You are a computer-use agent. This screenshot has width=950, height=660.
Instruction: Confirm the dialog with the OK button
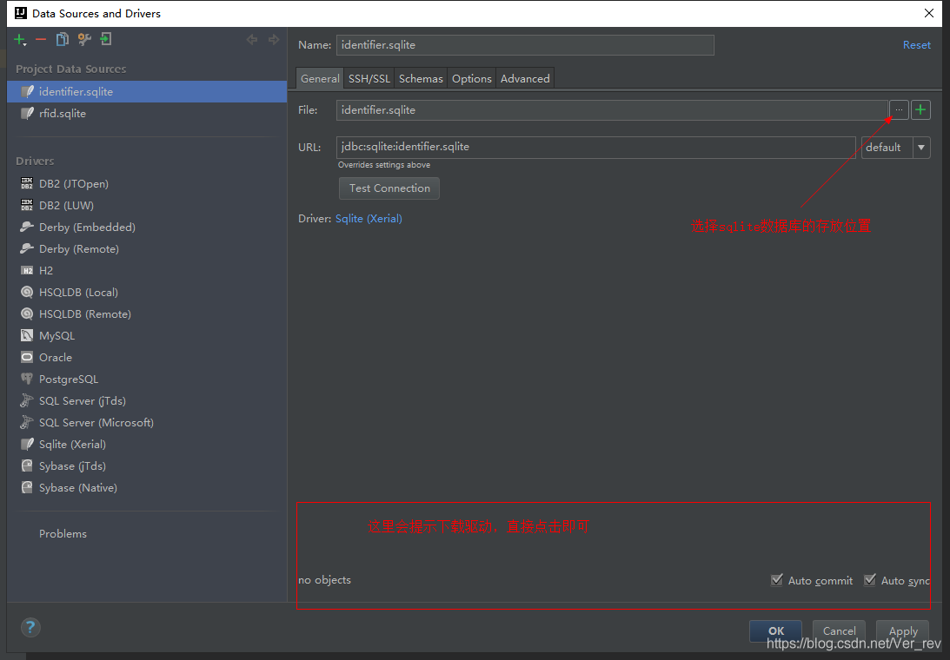[x=775, y=631]
